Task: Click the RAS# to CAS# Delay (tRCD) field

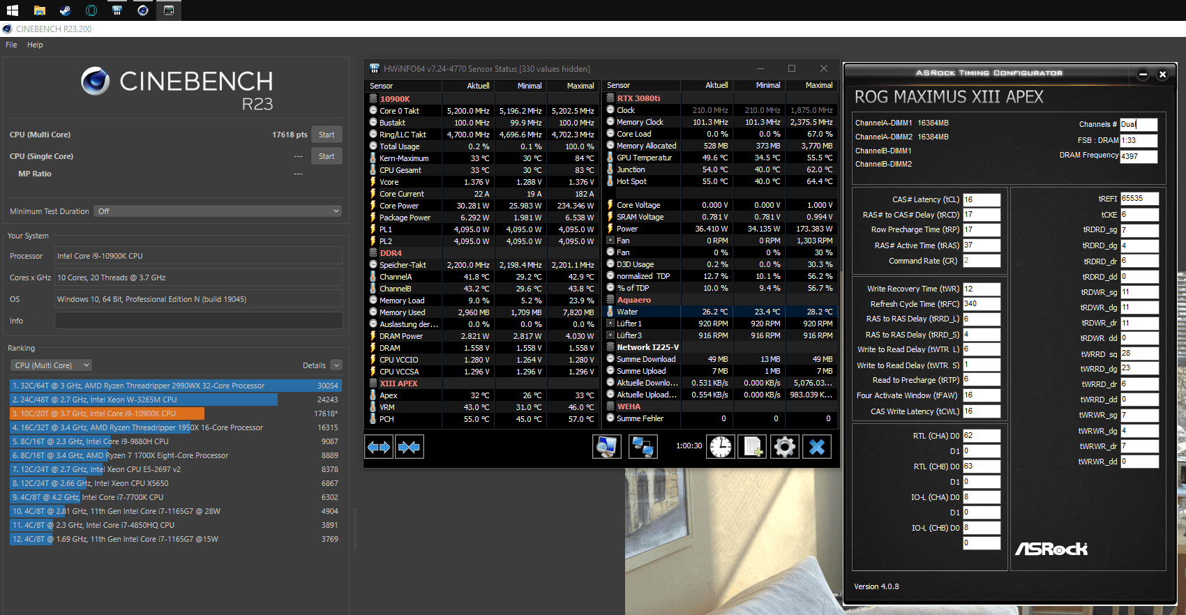Action: [982, 215]
